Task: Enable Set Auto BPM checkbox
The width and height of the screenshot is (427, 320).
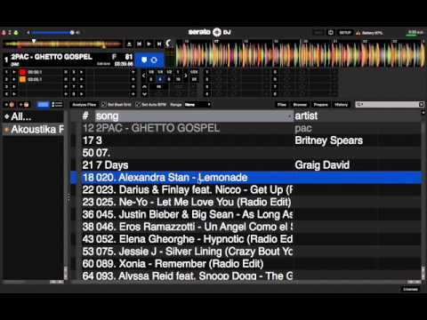Action: (x=138, y=105)
